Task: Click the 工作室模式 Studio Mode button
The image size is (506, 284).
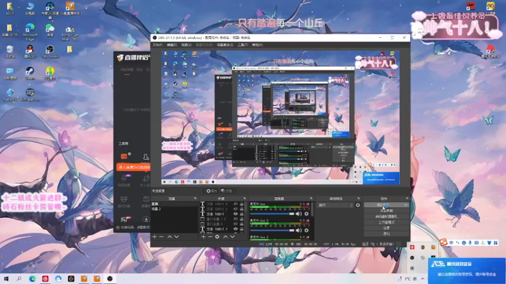Action: pos(386,222)
